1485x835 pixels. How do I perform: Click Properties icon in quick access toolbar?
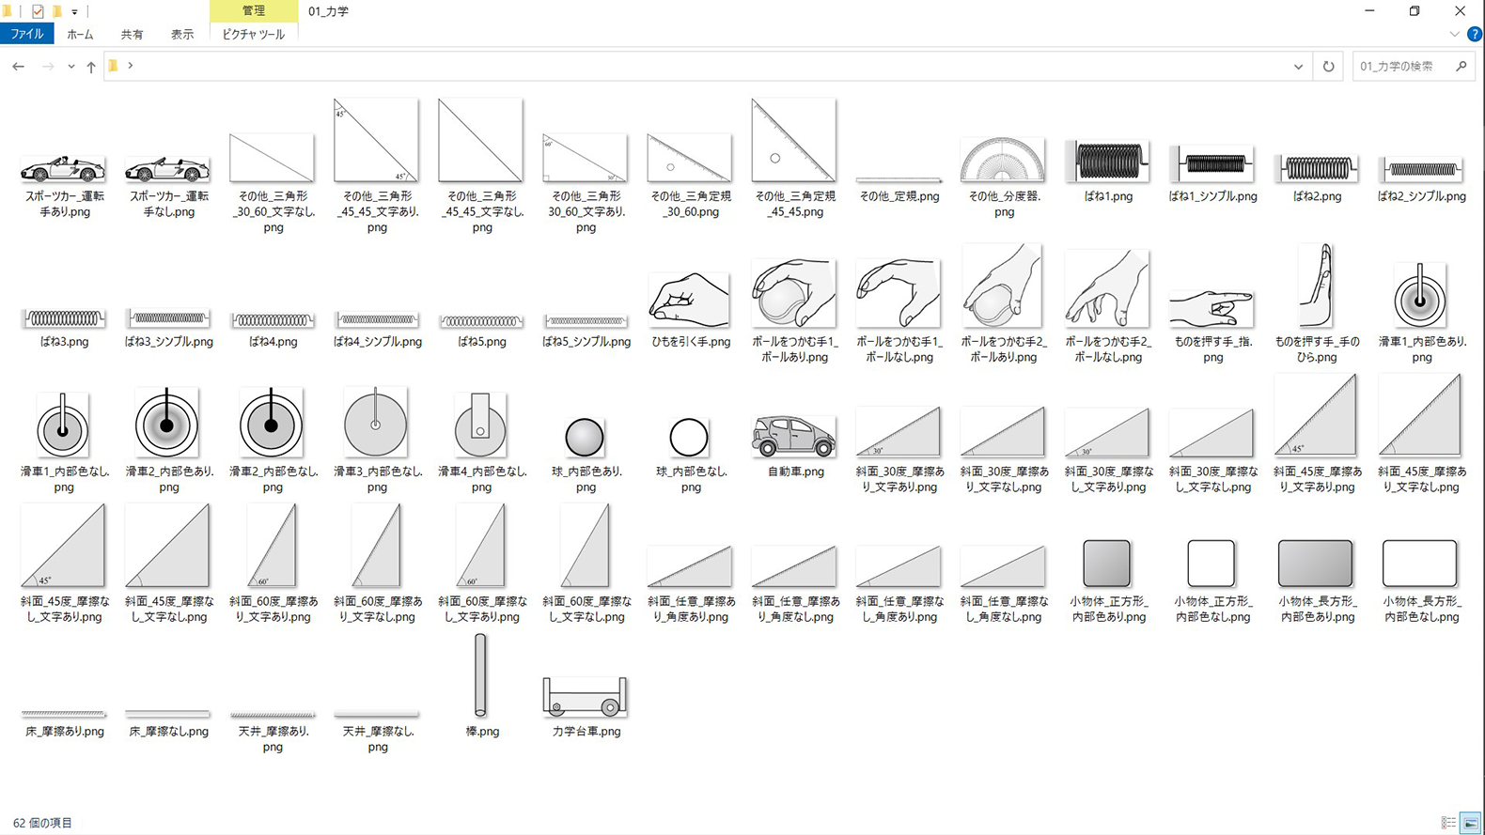click(x=38, y=11)
